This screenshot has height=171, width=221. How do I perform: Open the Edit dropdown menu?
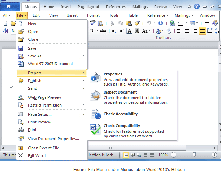[x=38, y=15]
